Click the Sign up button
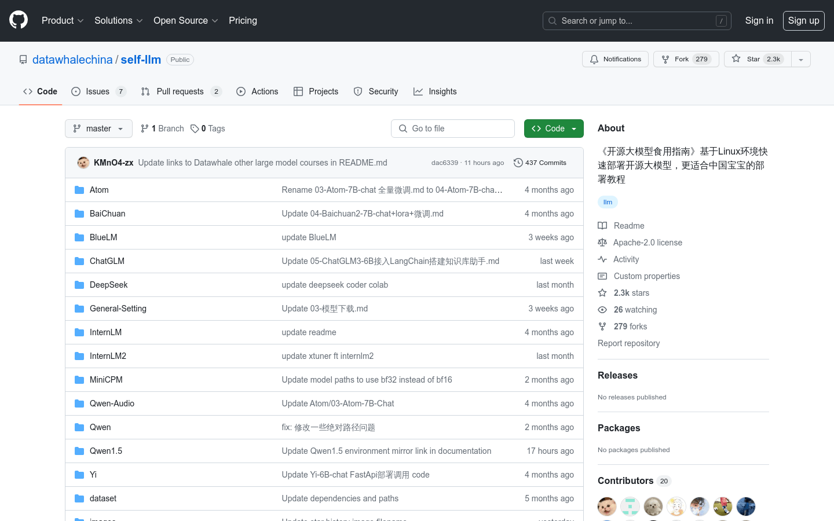The height and width of the screenshot is (521, 834). 803,20
